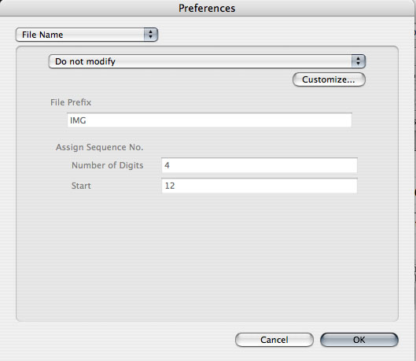The width and height of the screenshot is (416, 361).
Task: Focus the Start sequence number field
Action: pyautogui.click(x=260, y=186)
